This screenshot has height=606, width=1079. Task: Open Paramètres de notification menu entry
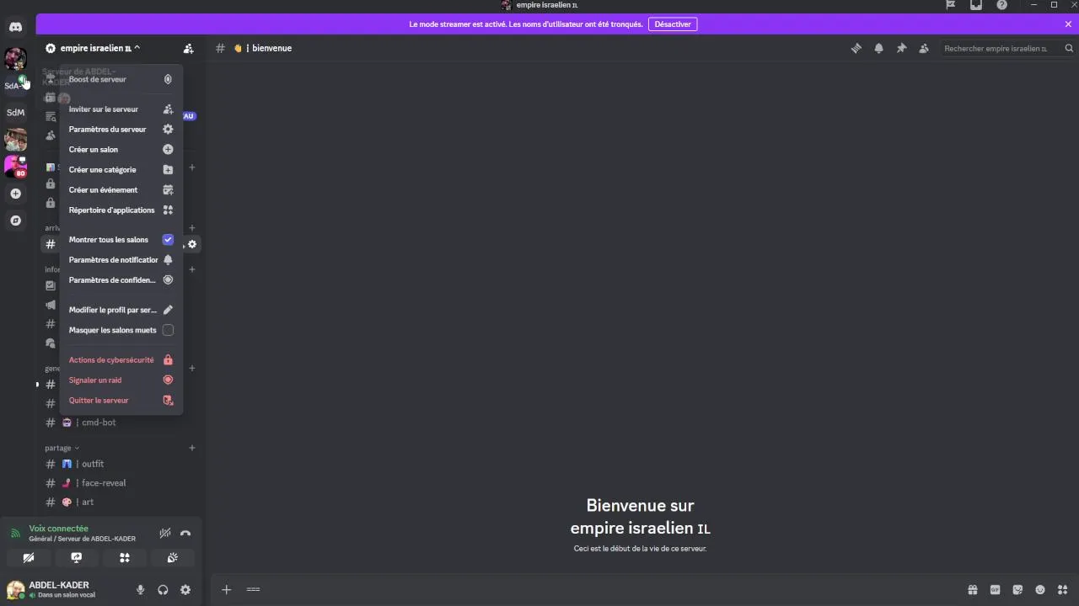pyautogui.click(x=121, y=260)
